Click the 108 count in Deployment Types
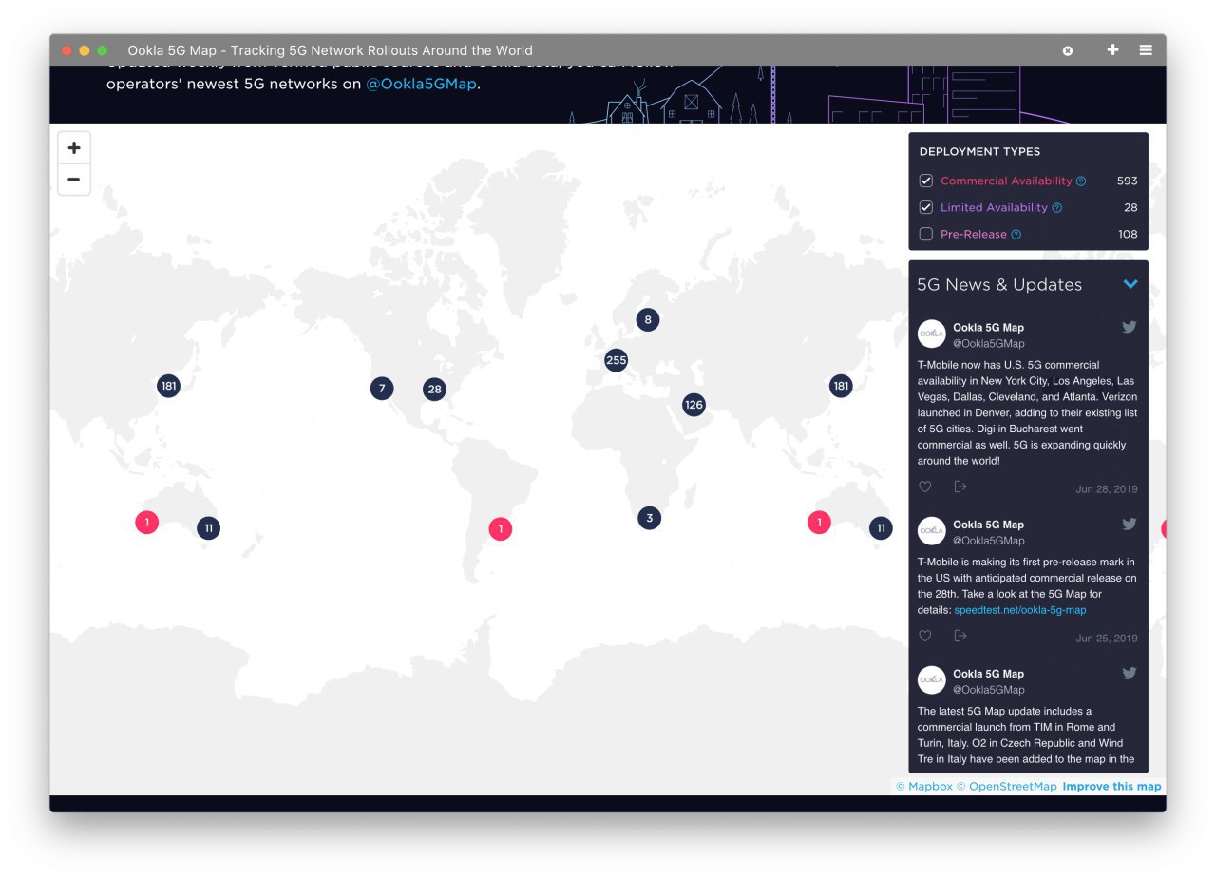1216x878 pixels. coord(1128,234)
